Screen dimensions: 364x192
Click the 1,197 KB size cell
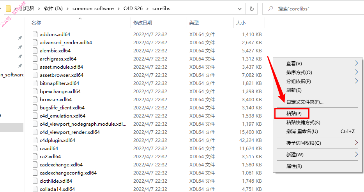252,124
